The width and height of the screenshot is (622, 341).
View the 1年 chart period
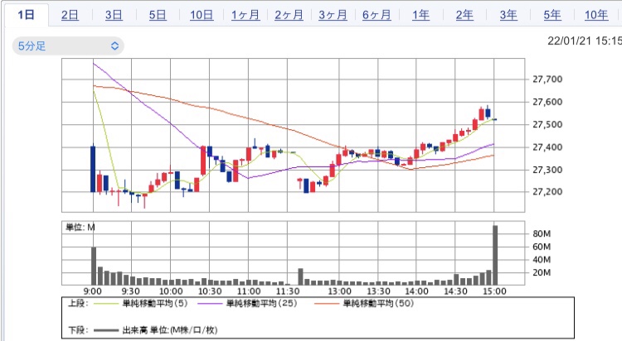coord(420,15)
